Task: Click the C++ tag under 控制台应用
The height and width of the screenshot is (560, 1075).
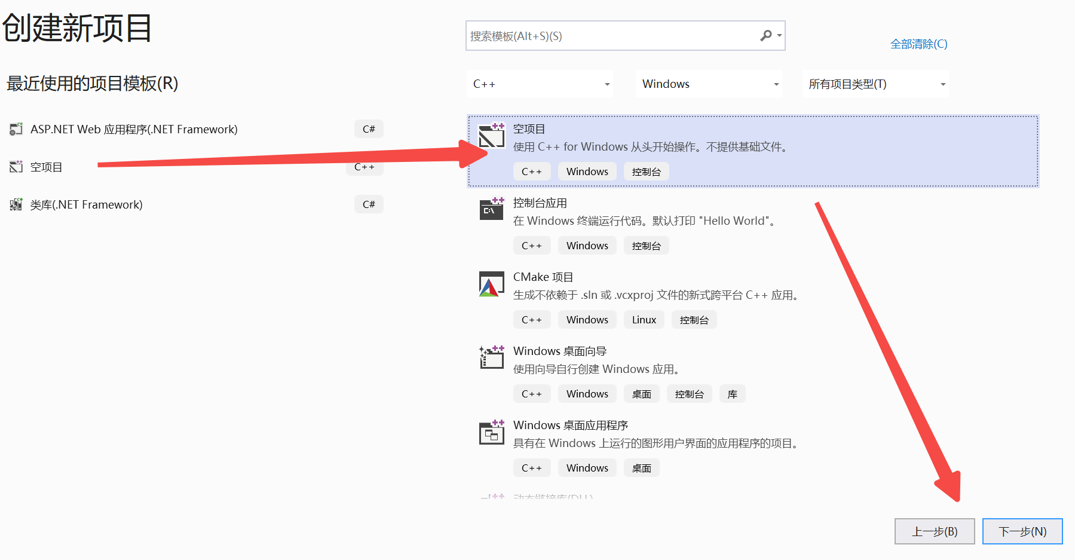Action: point(532,246)
